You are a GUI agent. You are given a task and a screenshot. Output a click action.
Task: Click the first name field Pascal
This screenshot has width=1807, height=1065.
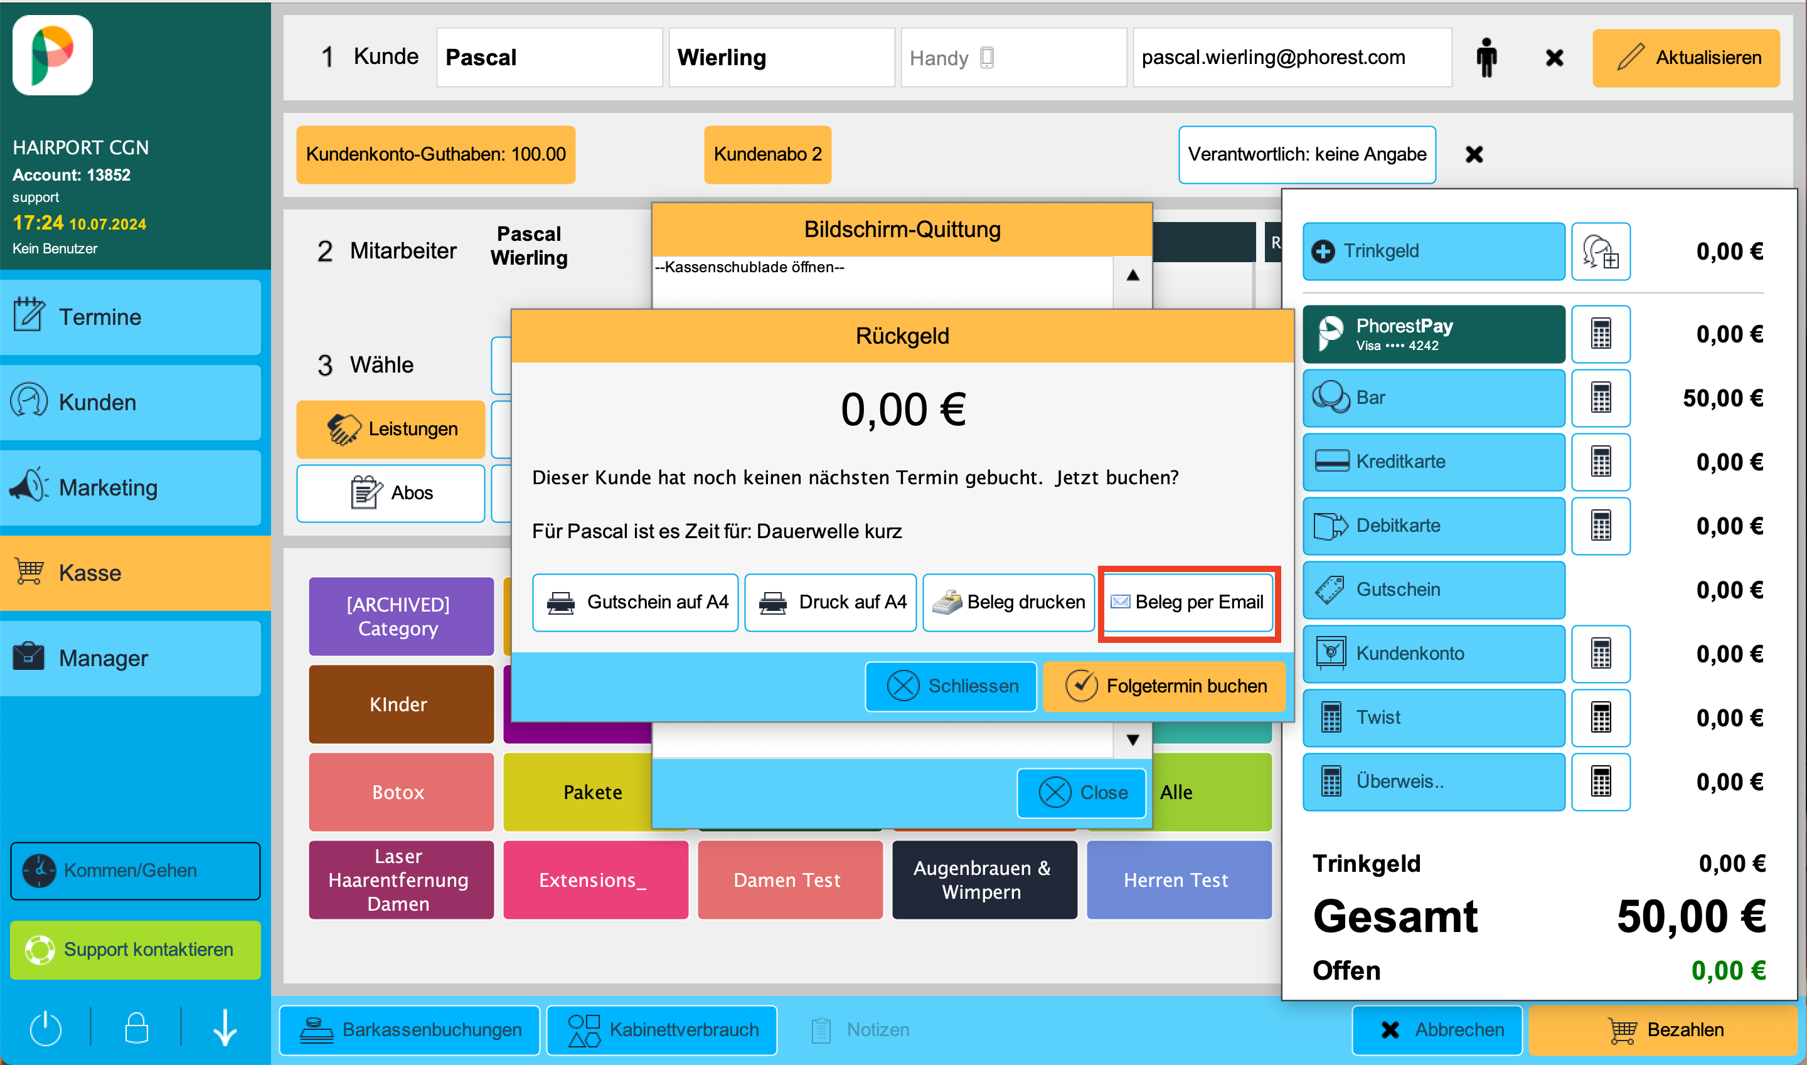coord(549,58)
